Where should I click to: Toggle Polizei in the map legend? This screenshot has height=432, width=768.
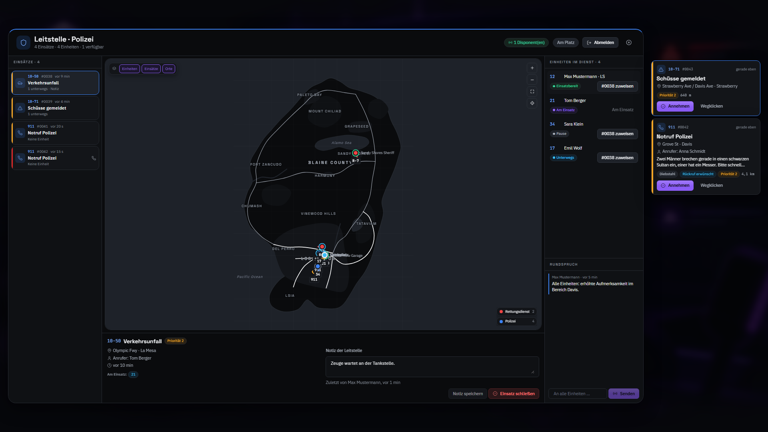[x=516, y=321]
